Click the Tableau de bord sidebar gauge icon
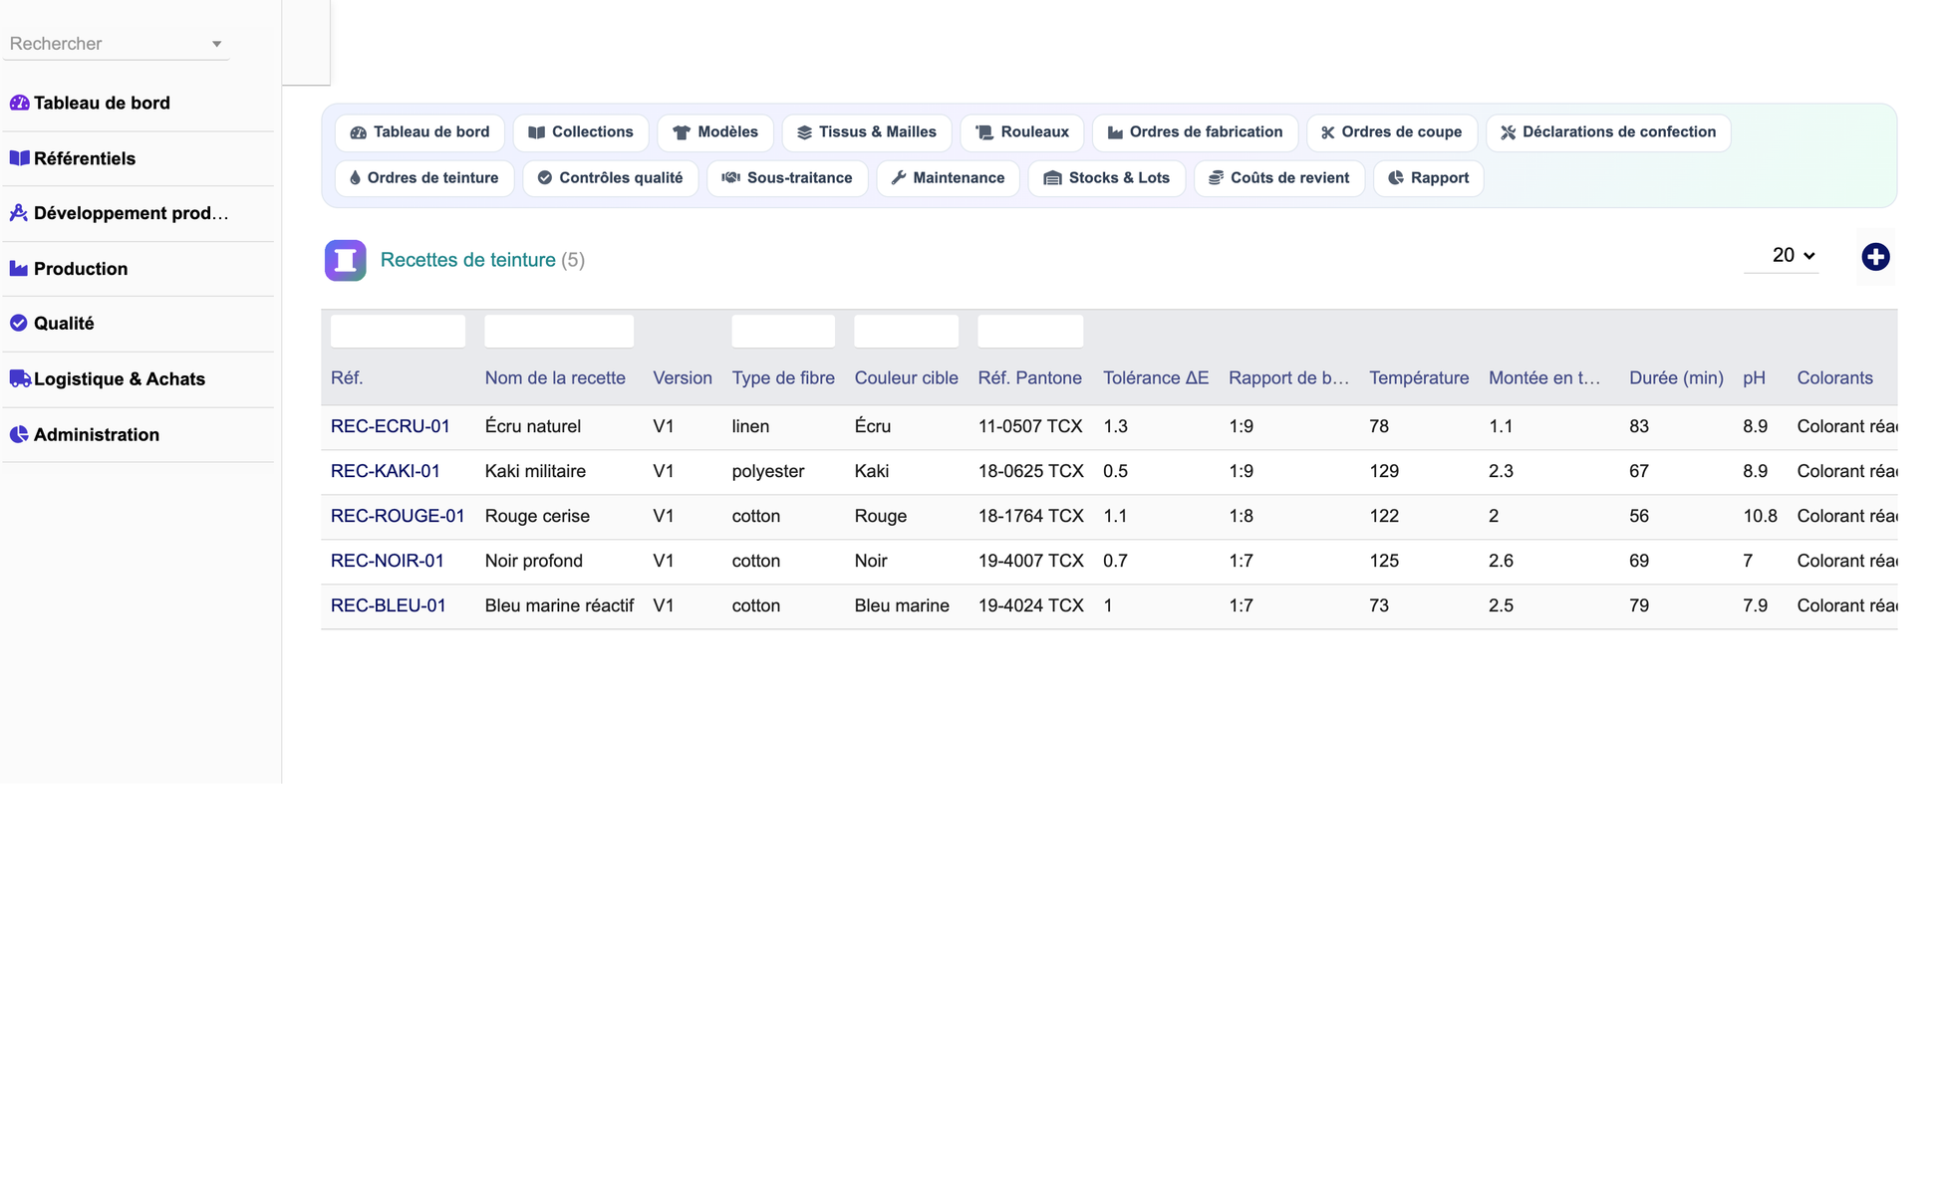The height and width of the screenshot is (1199, 1939). pyautogui.click(x=19, y=103)
